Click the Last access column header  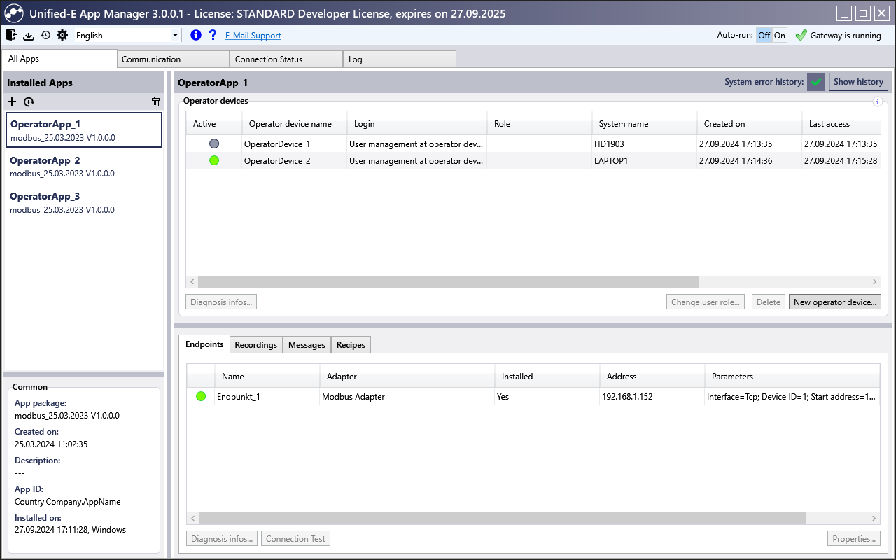click(x=841, y=124)
